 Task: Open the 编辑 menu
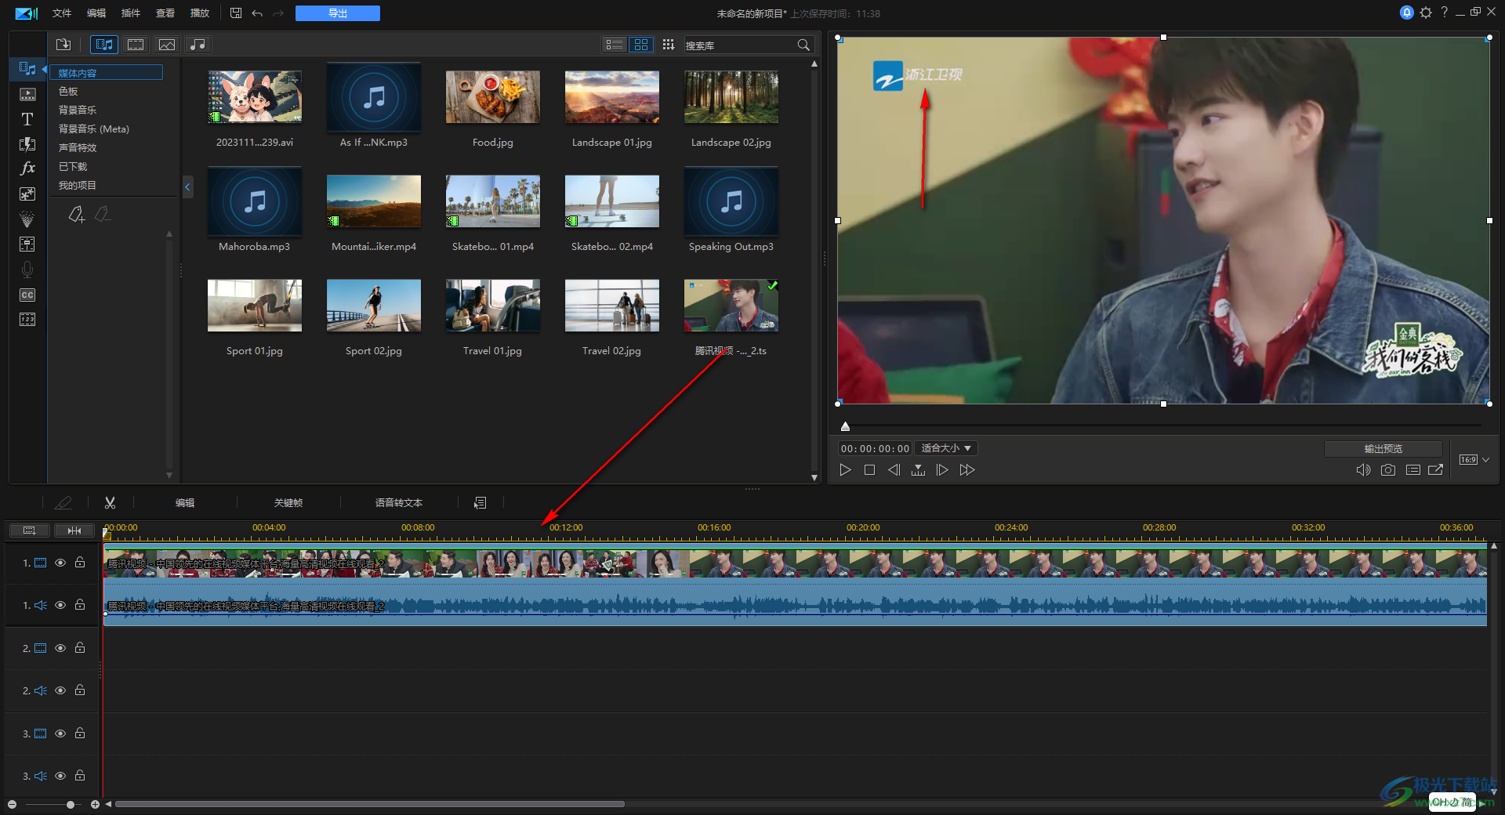tap(96, 13)
